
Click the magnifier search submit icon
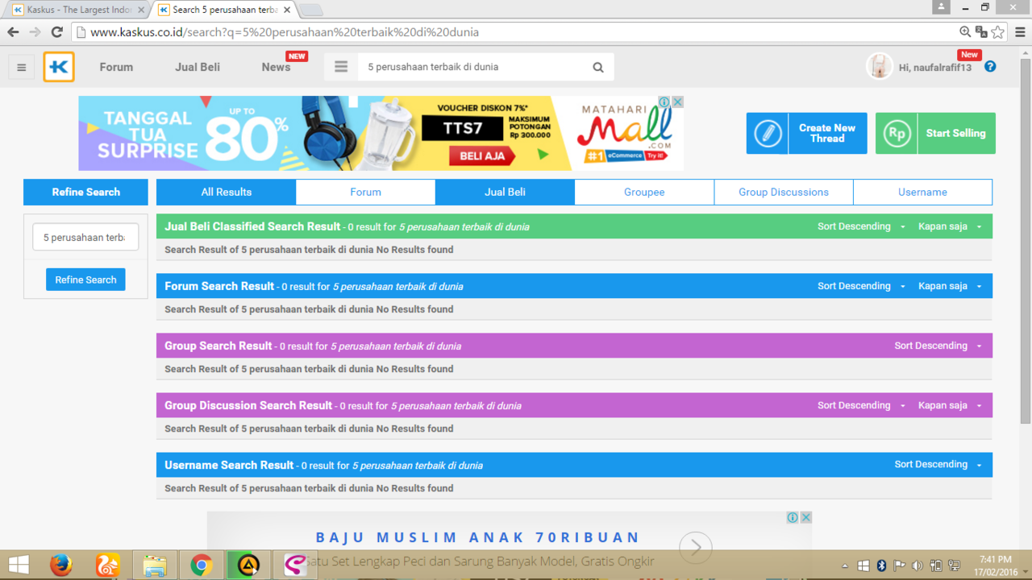(598, 68)
